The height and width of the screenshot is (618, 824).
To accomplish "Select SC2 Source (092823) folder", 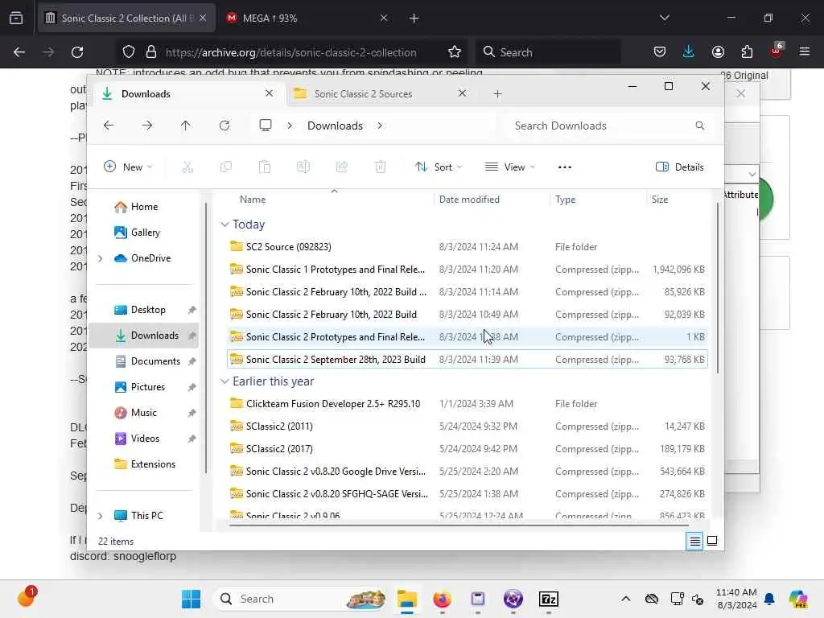I will (x=467, y=247).
